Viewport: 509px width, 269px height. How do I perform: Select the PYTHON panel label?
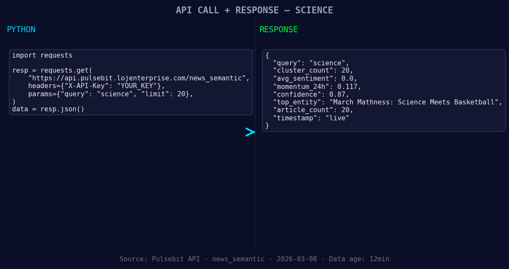tap(21, 29)
